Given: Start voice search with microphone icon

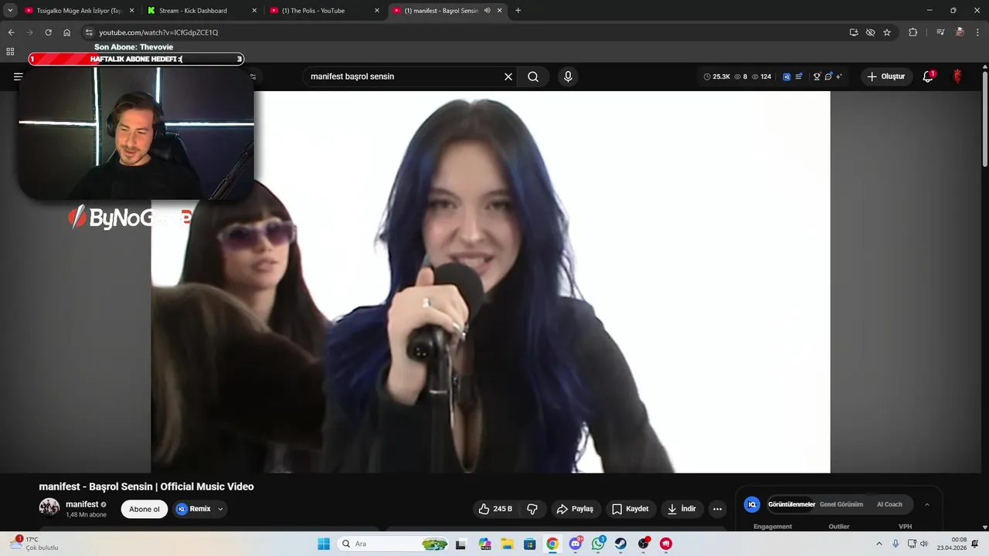Looking at the screenshot, I should coord(568,76).
